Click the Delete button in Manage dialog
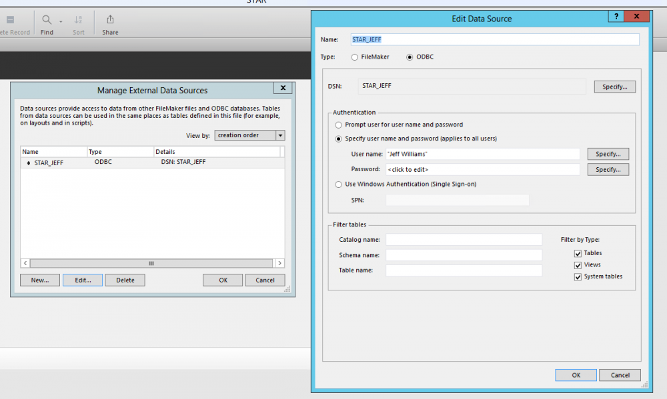The height and width of the screenshot is (399, 667). pos(125,280)
